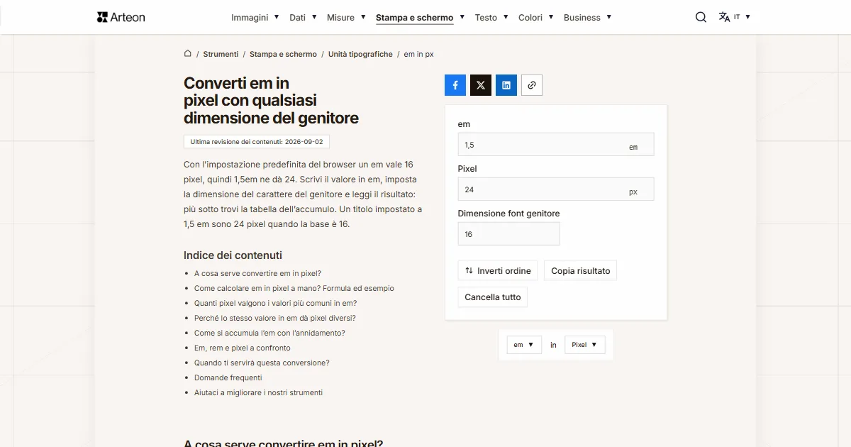Go to home via breadcrumb house icon

(188, 53)
